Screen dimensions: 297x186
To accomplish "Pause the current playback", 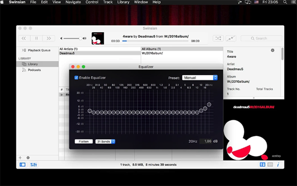I will [x=36, y=39].
